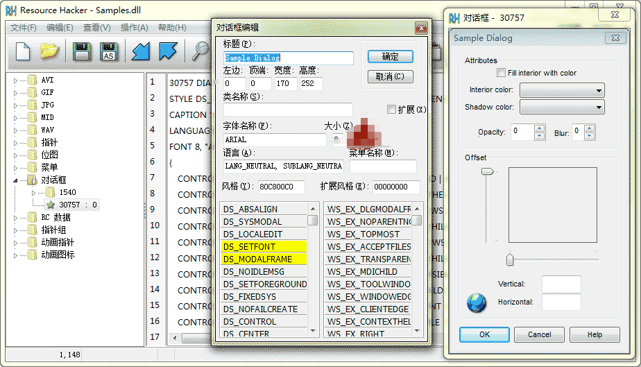Click the Save As (AS) toolbar icon

click(108, 51)
